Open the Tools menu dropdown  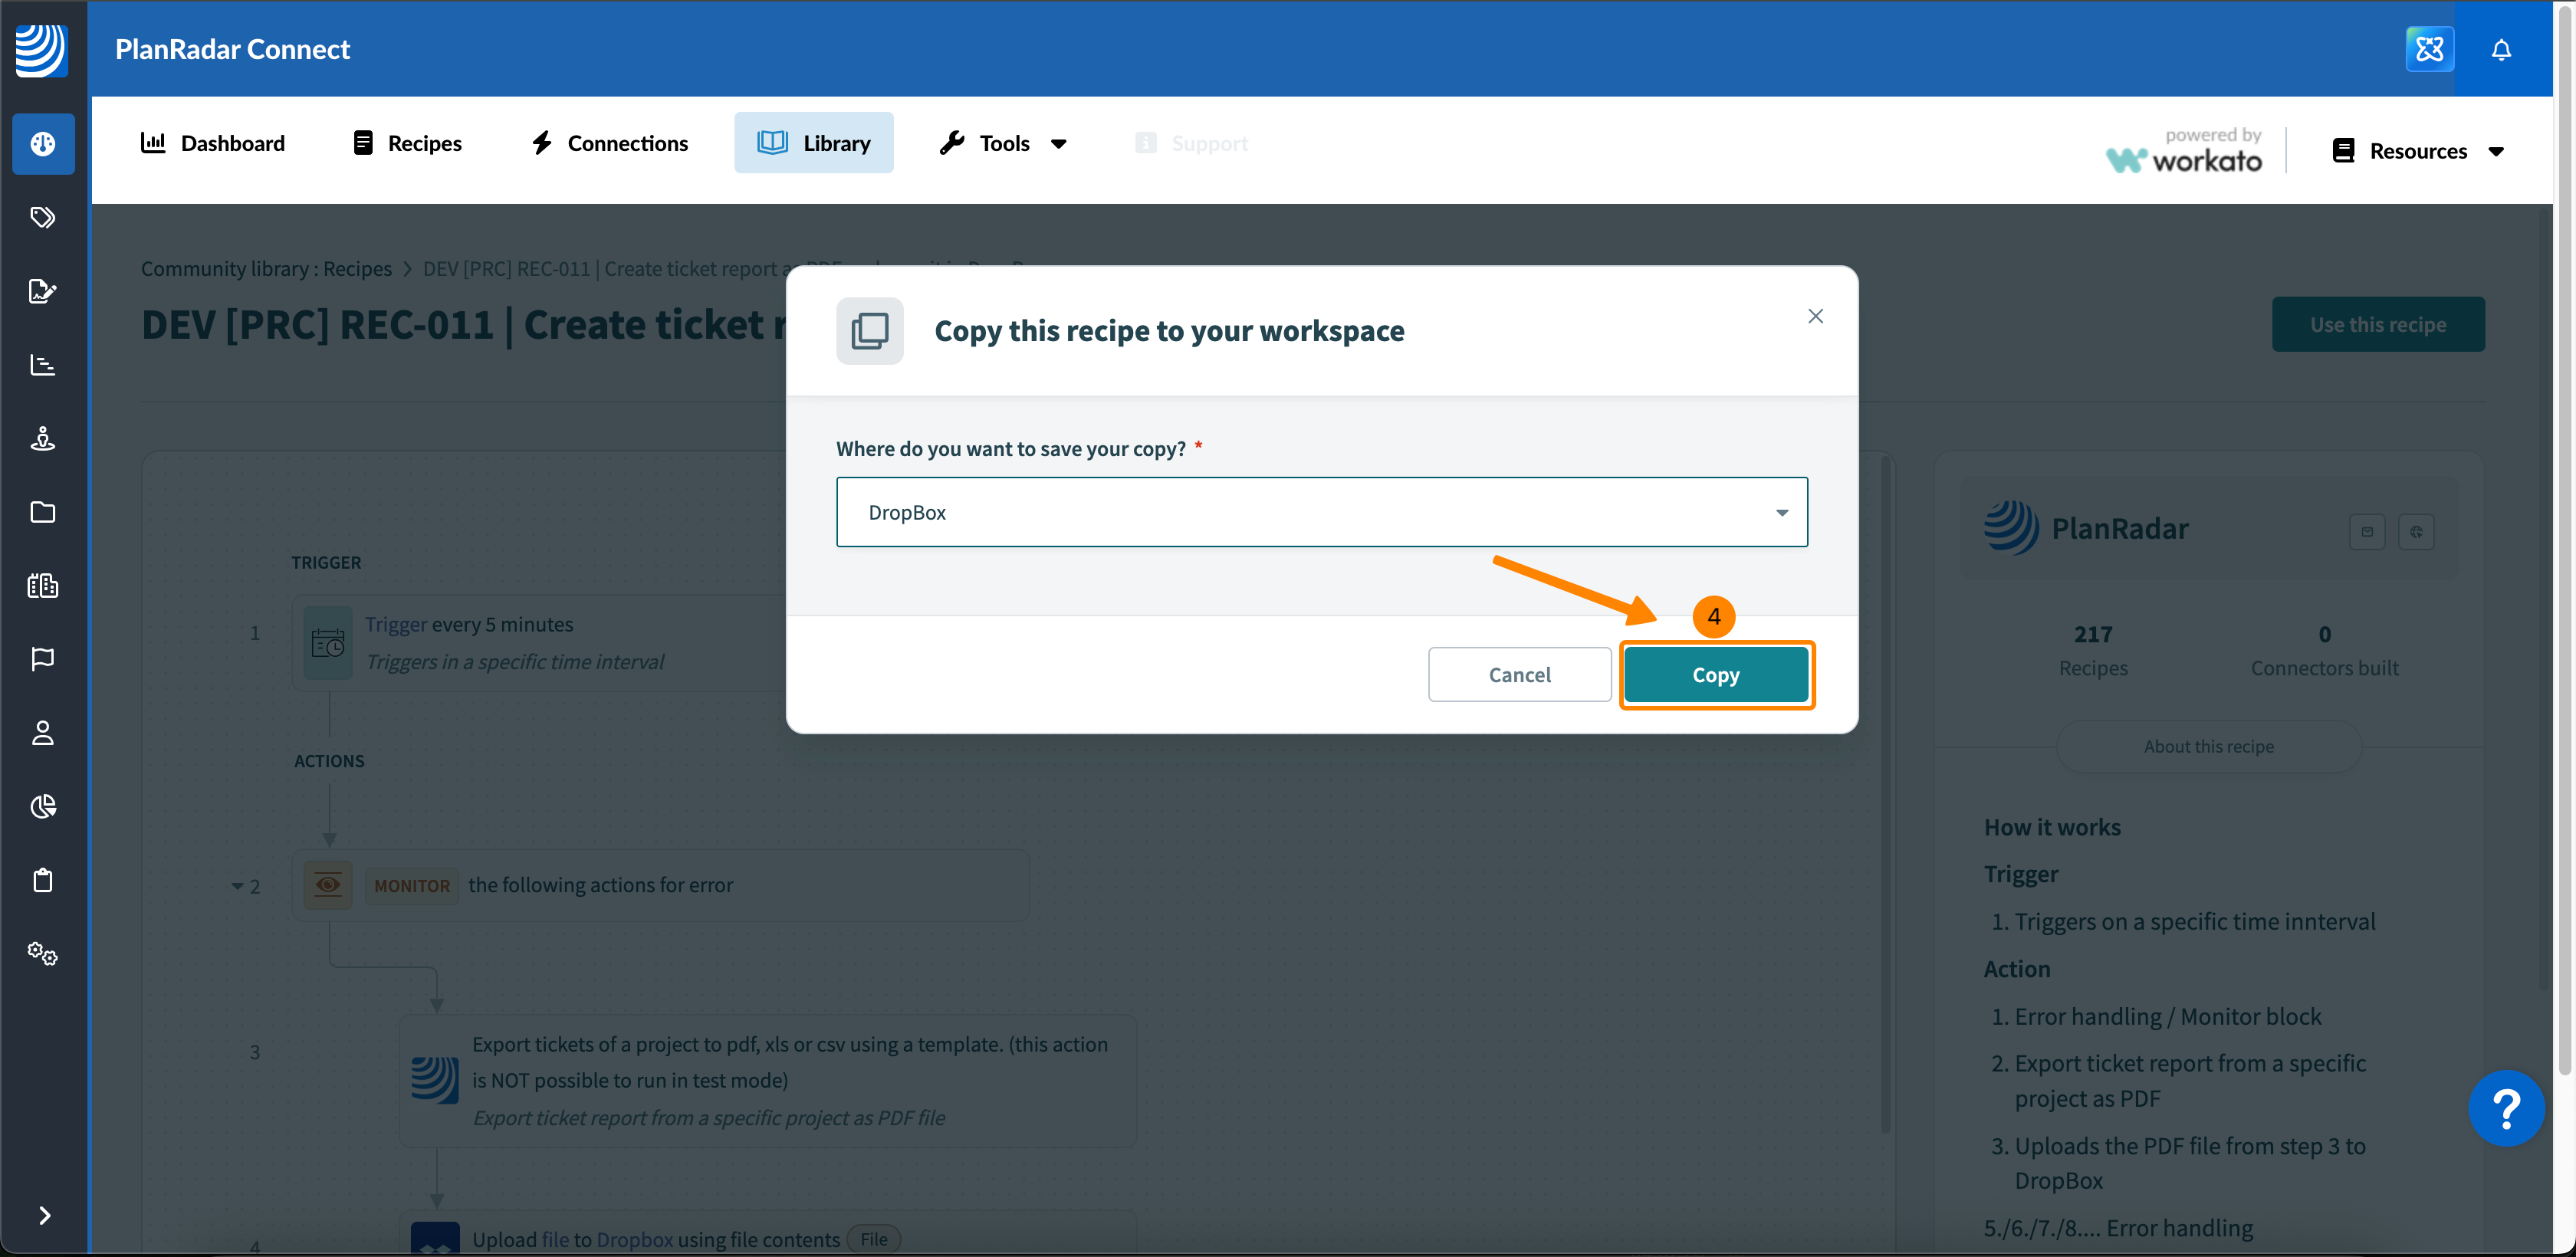pos(1004,143)
